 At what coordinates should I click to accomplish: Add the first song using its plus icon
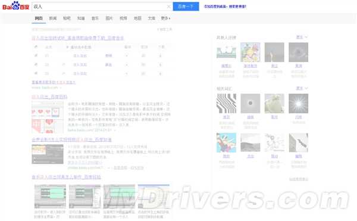pos(127,55)
